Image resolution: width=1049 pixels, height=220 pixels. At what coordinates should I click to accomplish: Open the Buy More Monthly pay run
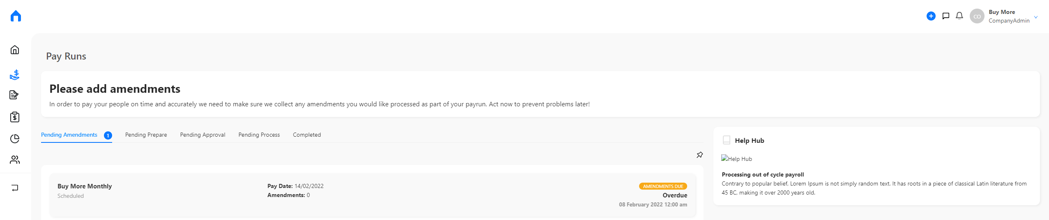tap(373, 195)
